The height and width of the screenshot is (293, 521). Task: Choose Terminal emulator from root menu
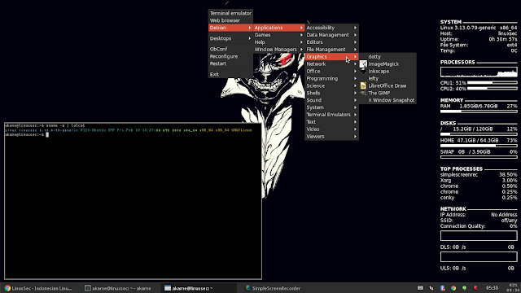point(230,13)
